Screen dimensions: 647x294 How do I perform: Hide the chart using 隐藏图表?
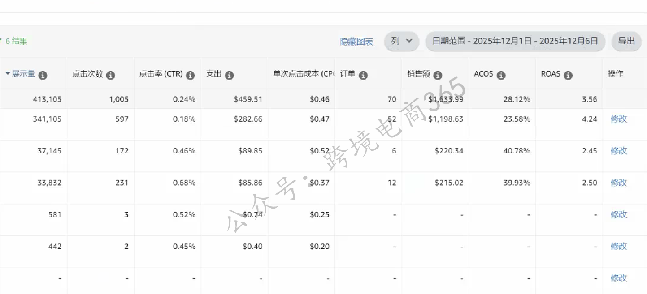click(356, 41)
